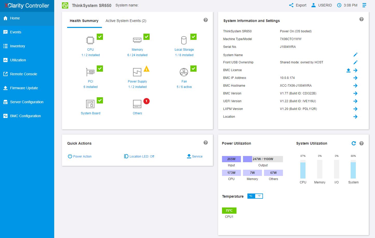Open the Power Supply health icon
This screenshot has height=238, width=375.
click(137, 72)
